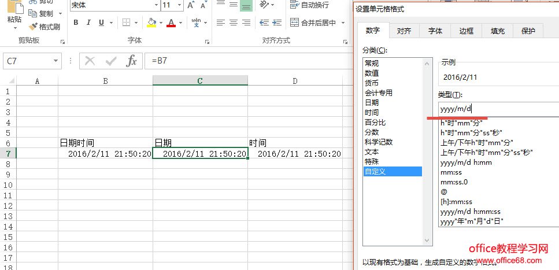Click Copy (复制) in clipboard group

click(x=42, y=13)
